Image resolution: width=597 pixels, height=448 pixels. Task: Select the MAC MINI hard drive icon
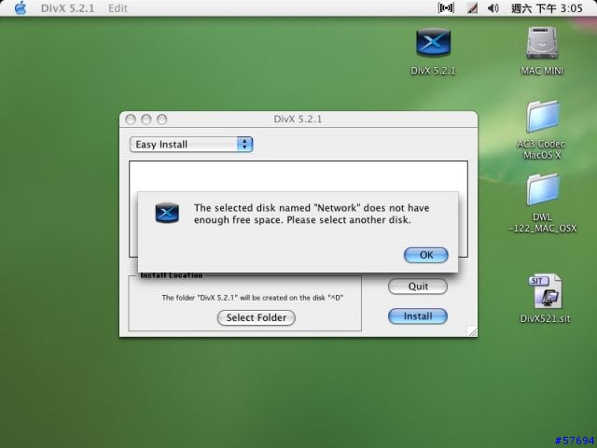point(542,43)
